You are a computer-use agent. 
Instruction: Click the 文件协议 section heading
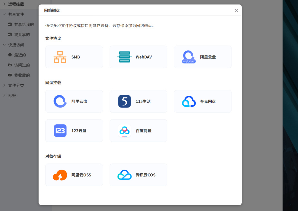[x=53, y=38]
